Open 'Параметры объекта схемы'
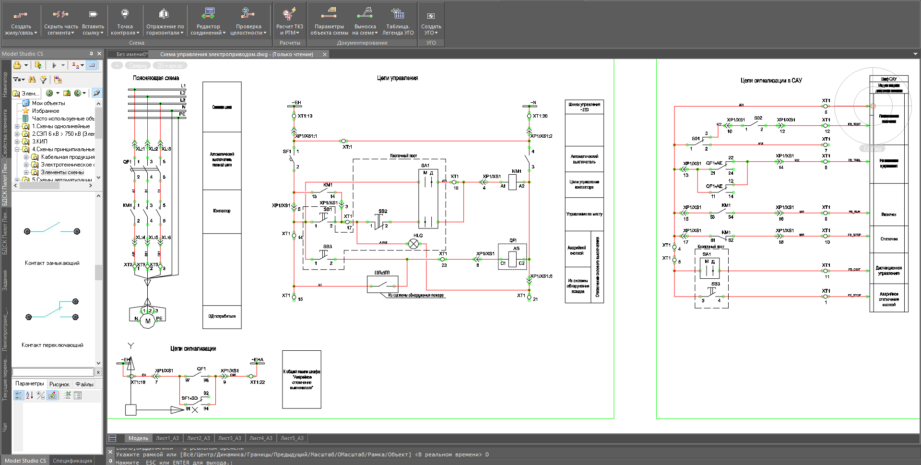Image resolution: width=921 pixels, height=465 pixels. click(x=329, y=22)
